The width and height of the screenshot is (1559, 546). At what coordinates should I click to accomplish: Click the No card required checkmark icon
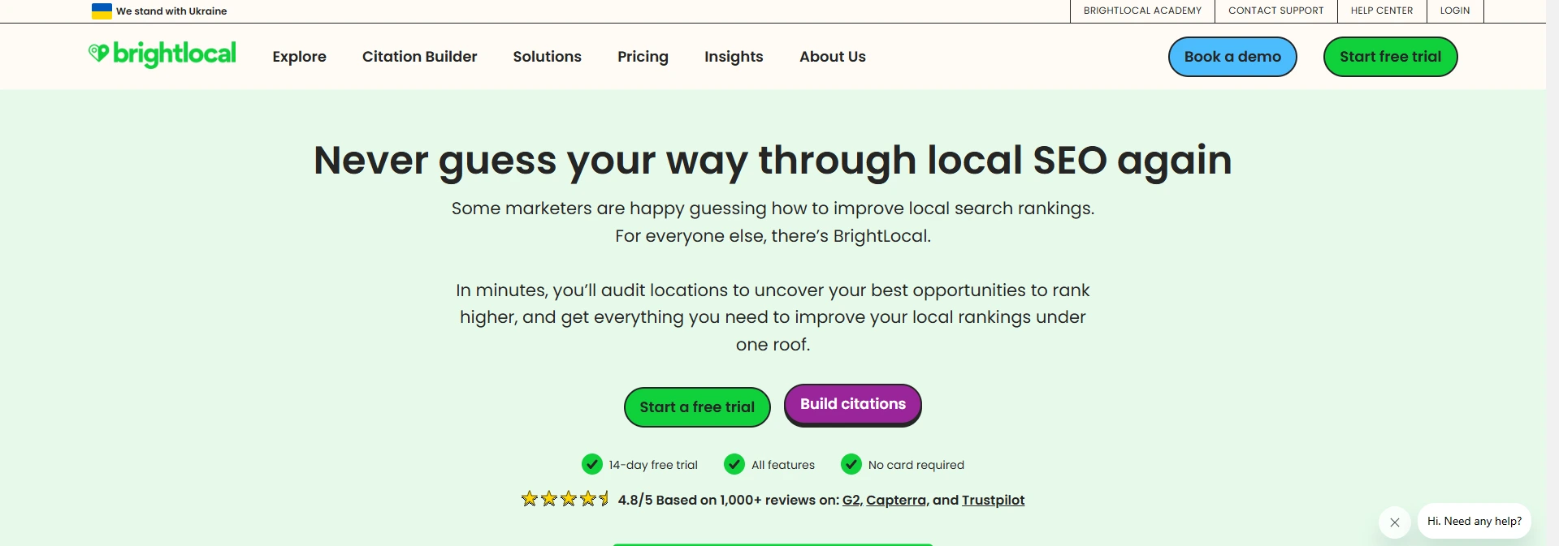pos(851,464)
